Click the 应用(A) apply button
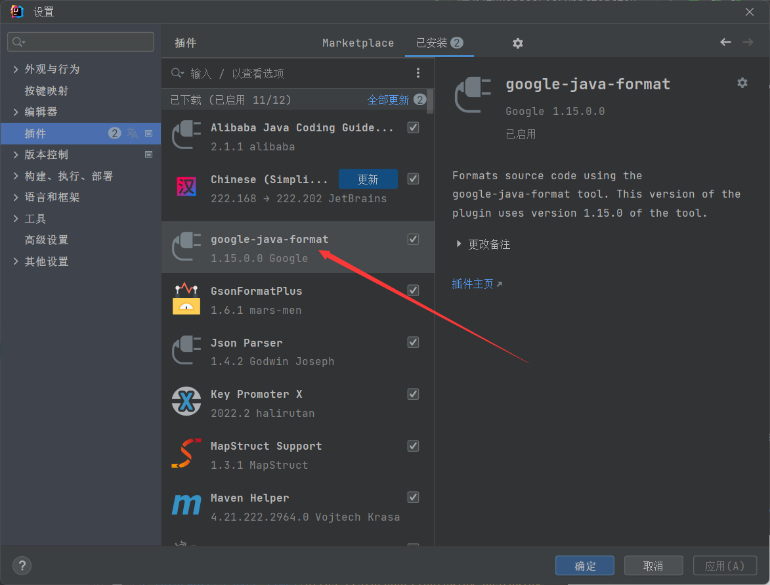The width and height of the screenshot is (770, 585). pos(724,566)
